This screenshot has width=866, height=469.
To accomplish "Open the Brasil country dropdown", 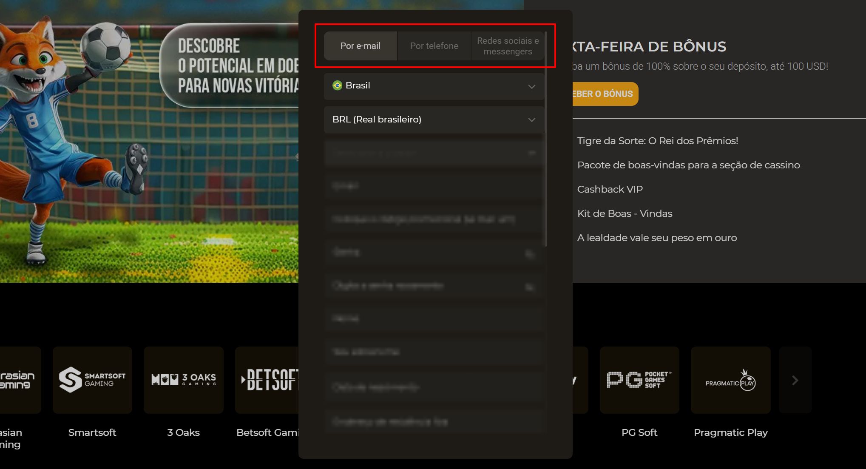I will [434, 86].
